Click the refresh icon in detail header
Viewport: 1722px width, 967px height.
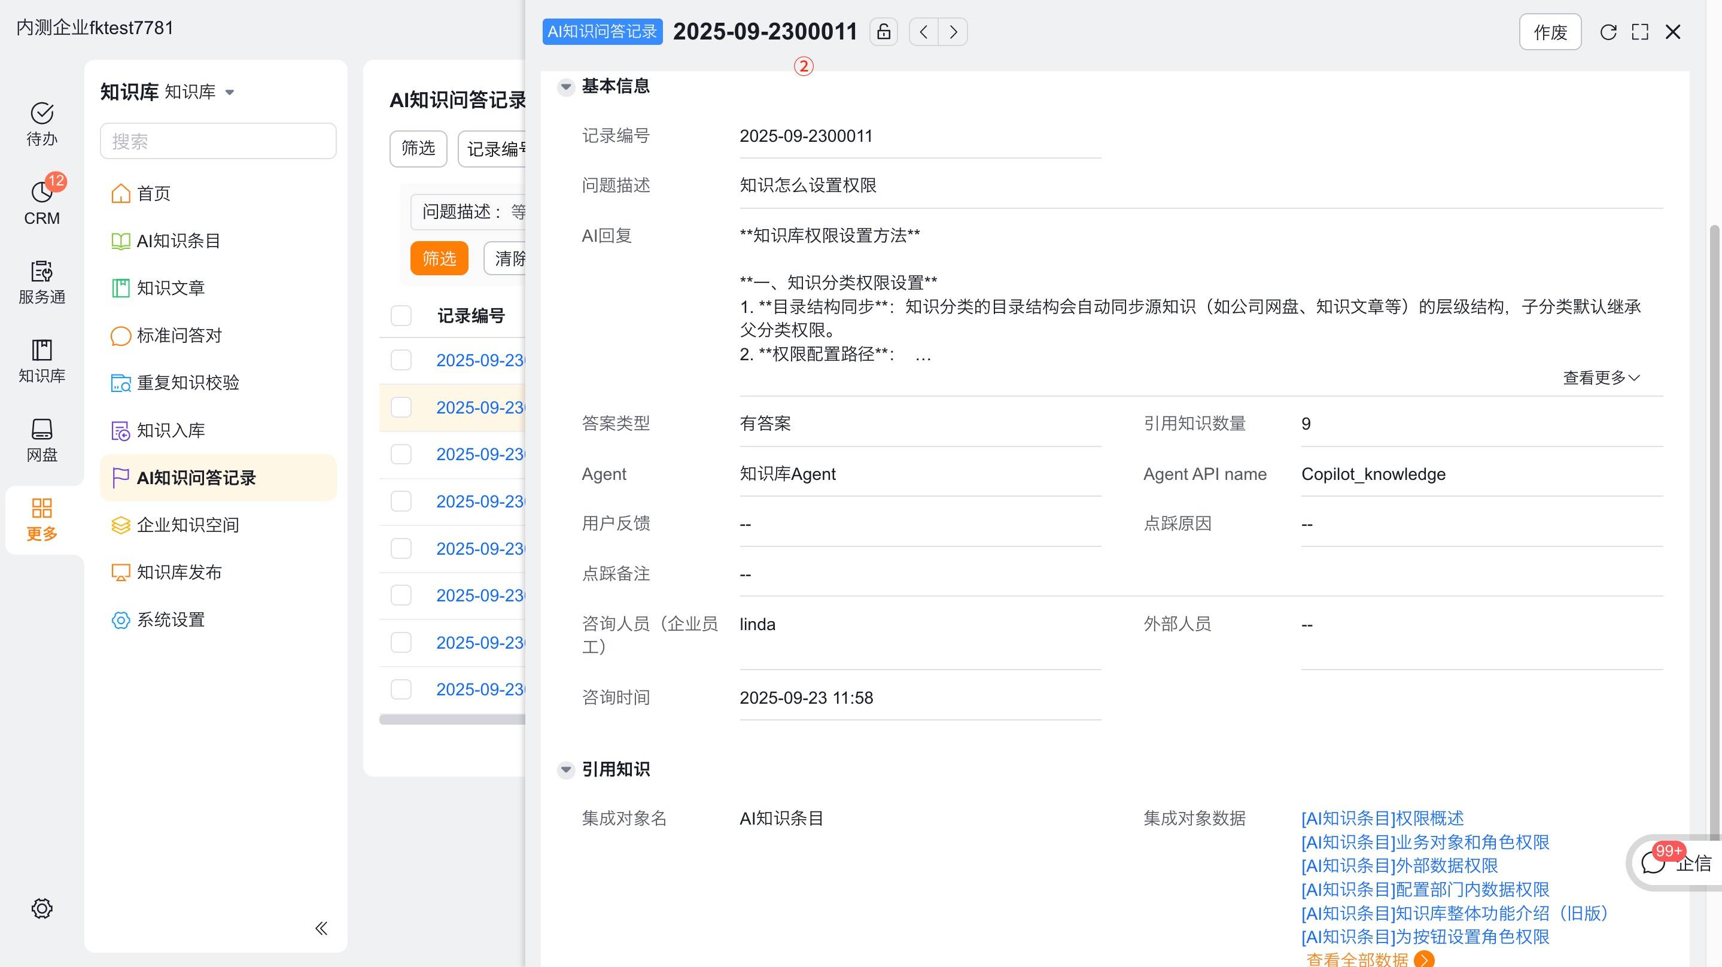(1608, 32)
